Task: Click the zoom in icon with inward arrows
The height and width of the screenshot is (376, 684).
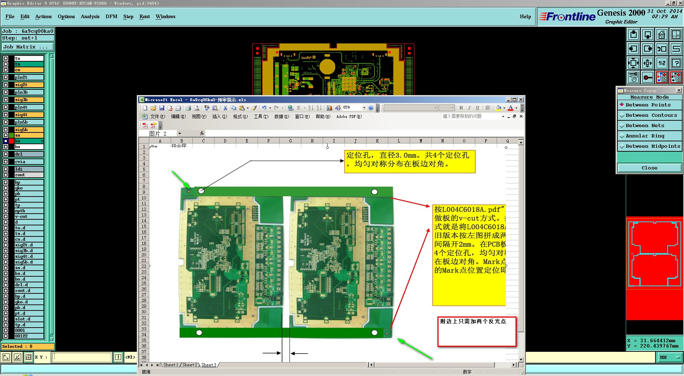Action: coord(633,63)
